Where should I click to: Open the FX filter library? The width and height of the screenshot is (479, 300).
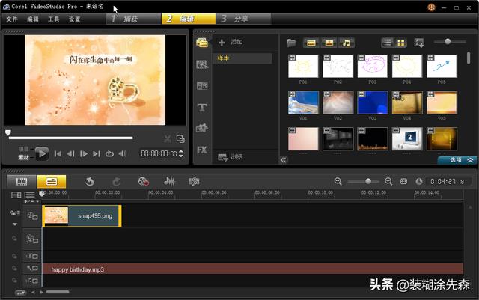click(202, 150)
